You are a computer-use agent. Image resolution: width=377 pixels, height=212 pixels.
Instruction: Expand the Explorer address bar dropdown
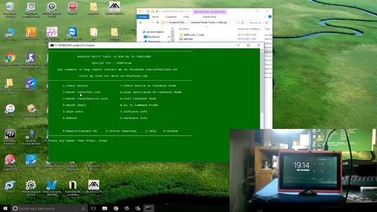(x=238, y=22)
